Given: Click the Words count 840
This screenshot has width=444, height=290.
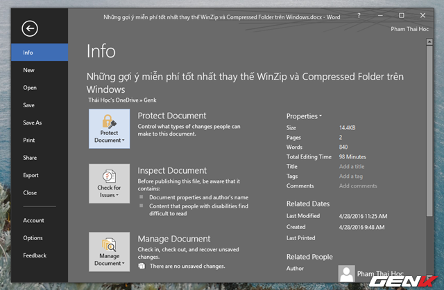Looking at the screenshot, I should (343, 147).
